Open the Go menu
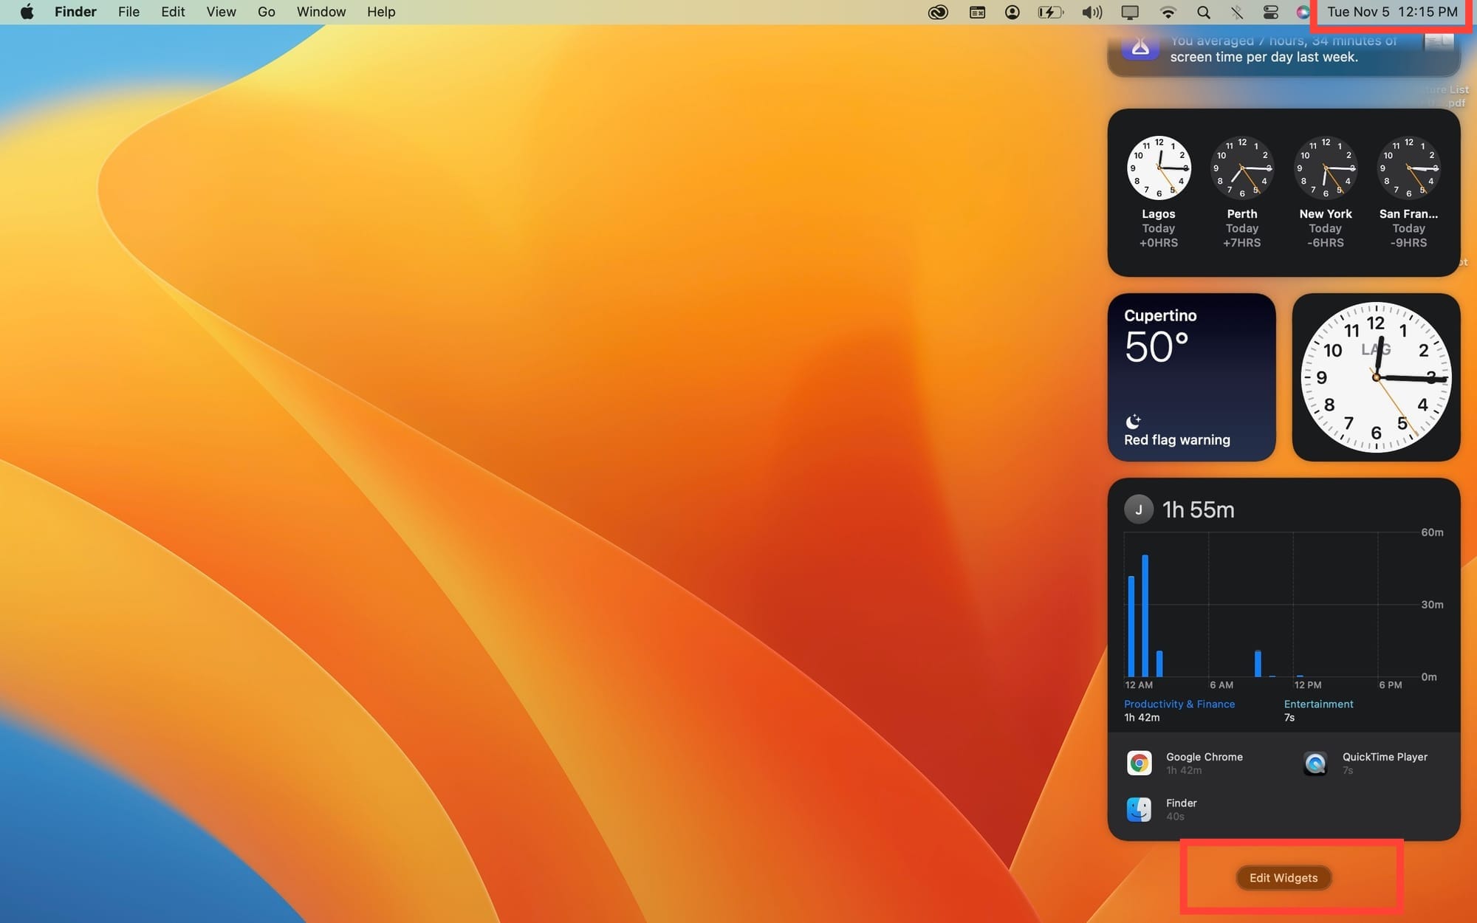 (x=267, y=12)
